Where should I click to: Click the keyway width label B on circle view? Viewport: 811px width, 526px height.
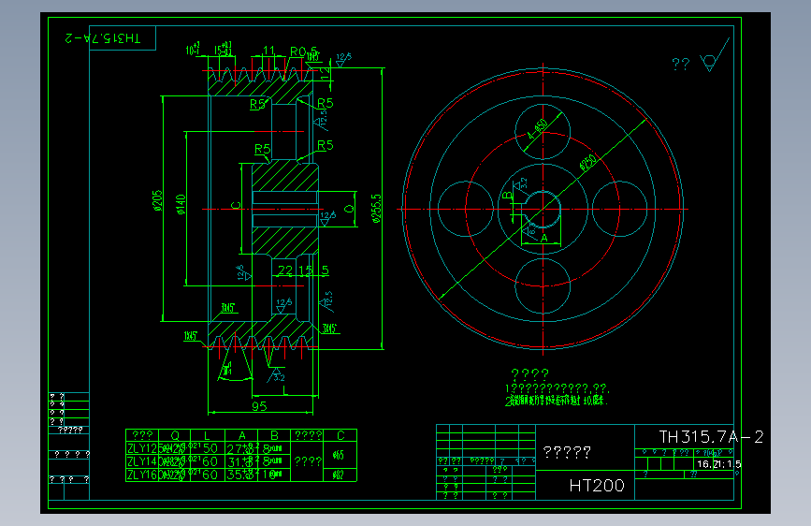(507, 196)
